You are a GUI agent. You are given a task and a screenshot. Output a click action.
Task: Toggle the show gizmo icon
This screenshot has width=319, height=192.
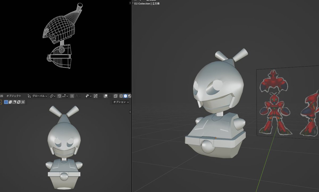pos(96,96)
